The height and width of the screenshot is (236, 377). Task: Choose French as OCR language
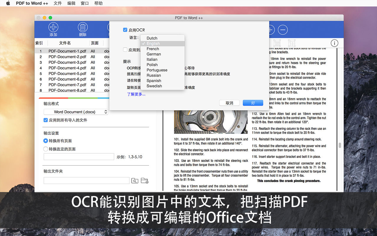tap(163, 49)
